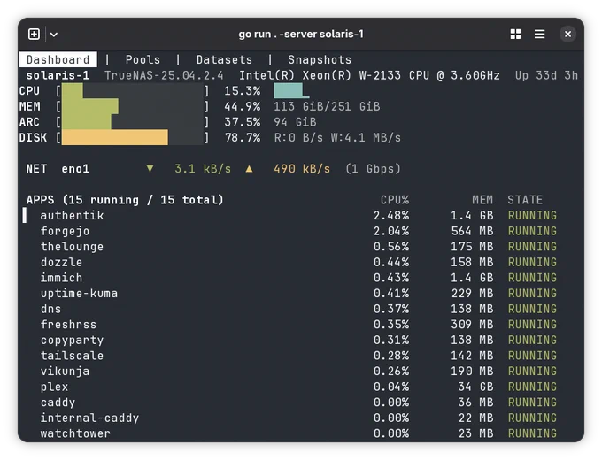Open the tab overview grid icon
This screenshot has height=460, width=602.
515,34
